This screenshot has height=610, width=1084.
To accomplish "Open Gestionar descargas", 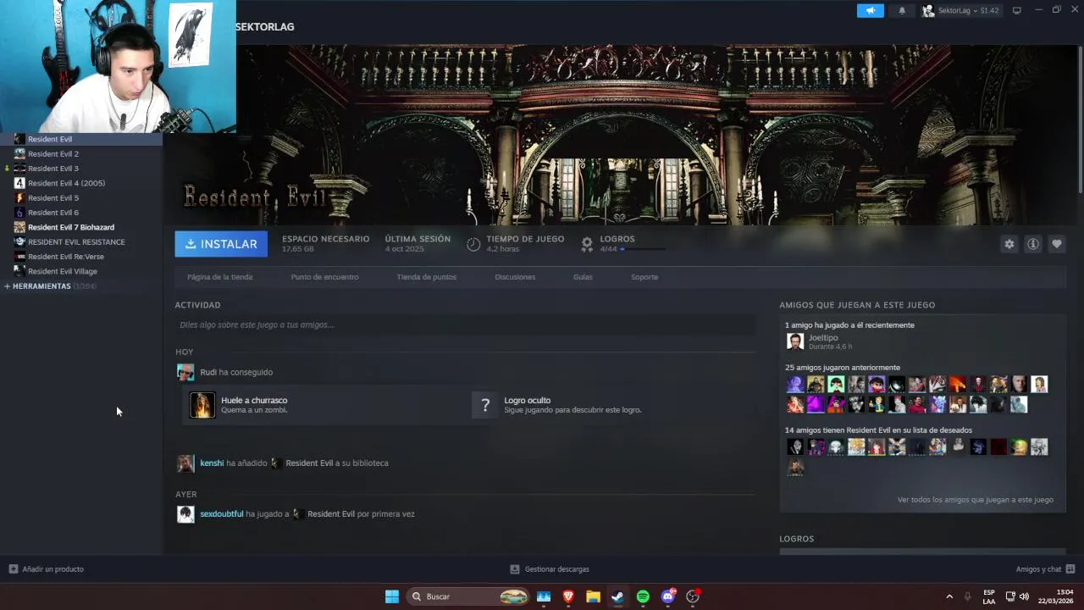I will click(550, 569).
